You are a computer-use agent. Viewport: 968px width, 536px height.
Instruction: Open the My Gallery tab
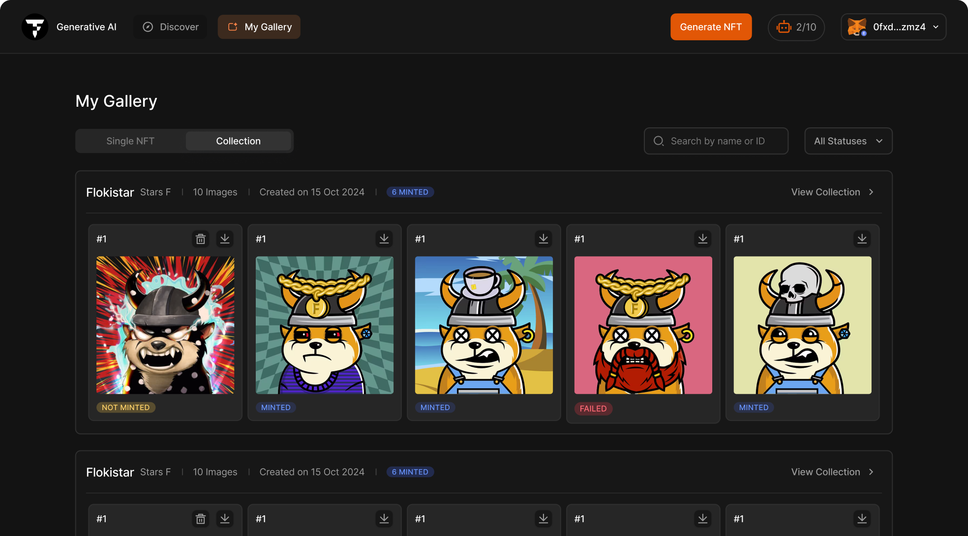[259, 27]
